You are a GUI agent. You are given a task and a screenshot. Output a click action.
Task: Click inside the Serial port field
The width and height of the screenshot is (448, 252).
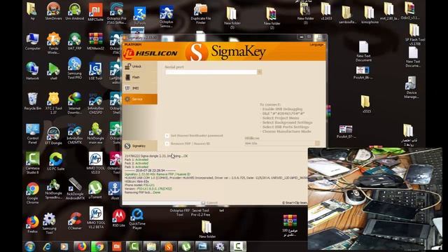(x=211, y=72)
